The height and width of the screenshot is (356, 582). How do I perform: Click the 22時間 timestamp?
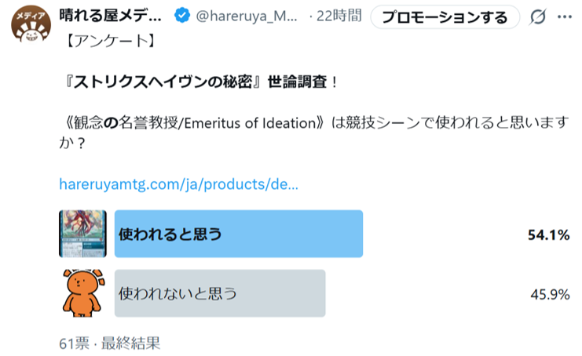[339, 16]
